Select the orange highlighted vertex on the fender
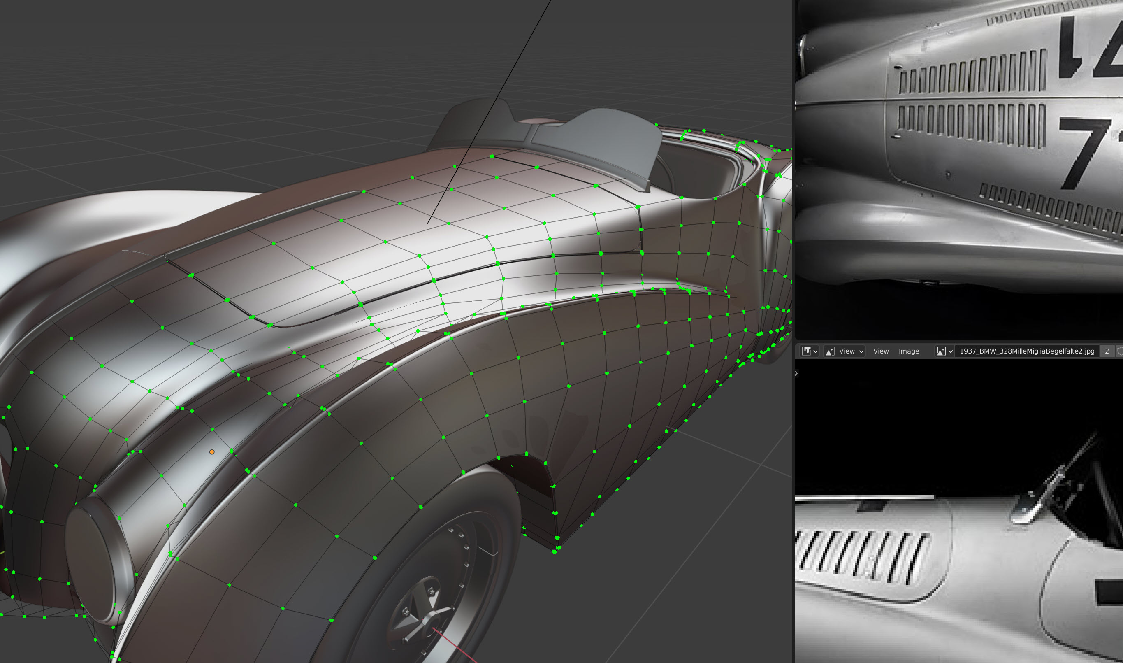 coord(212,452)
